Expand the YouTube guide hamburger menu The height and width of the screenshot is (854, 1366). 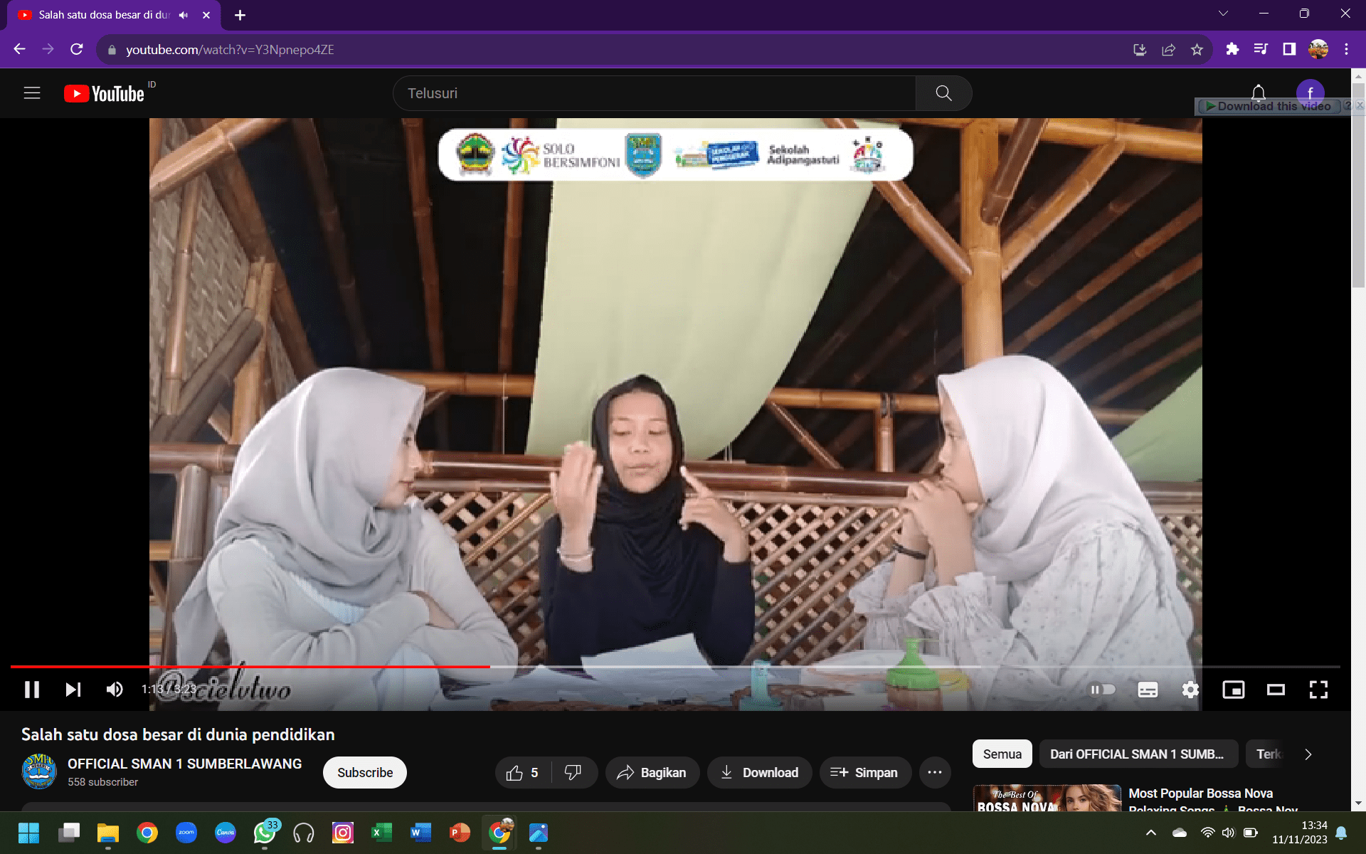click(x=32, y=93)
